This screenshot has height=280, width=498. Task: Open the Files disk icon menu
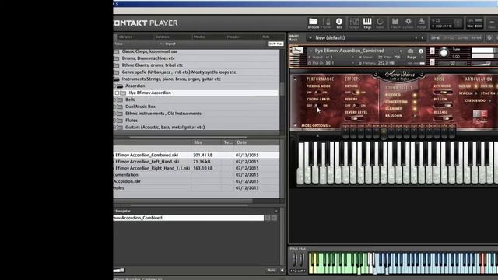click(x=395, y=23)
